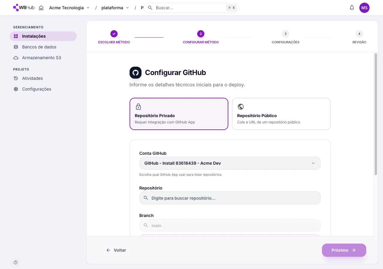Go to Revisão step label

(x=359, y=42)
